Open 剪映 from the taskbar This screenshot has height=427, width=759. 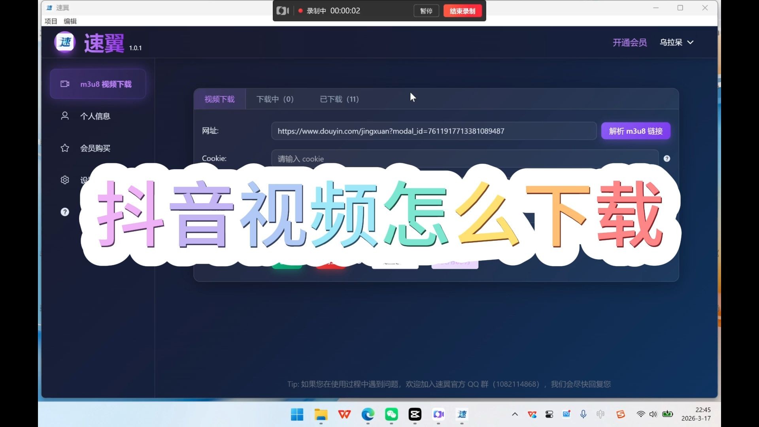coord(415,414)
